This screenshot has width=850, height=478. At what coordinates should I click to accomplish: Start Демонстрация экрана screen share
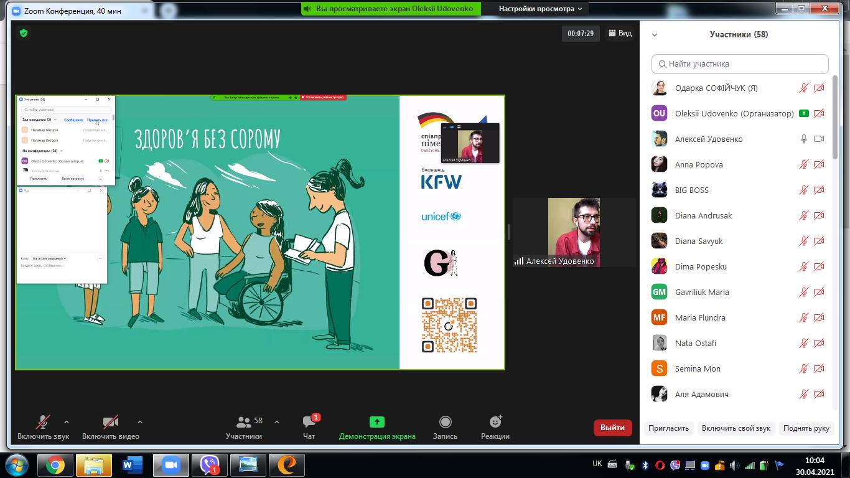click(377, 427)
